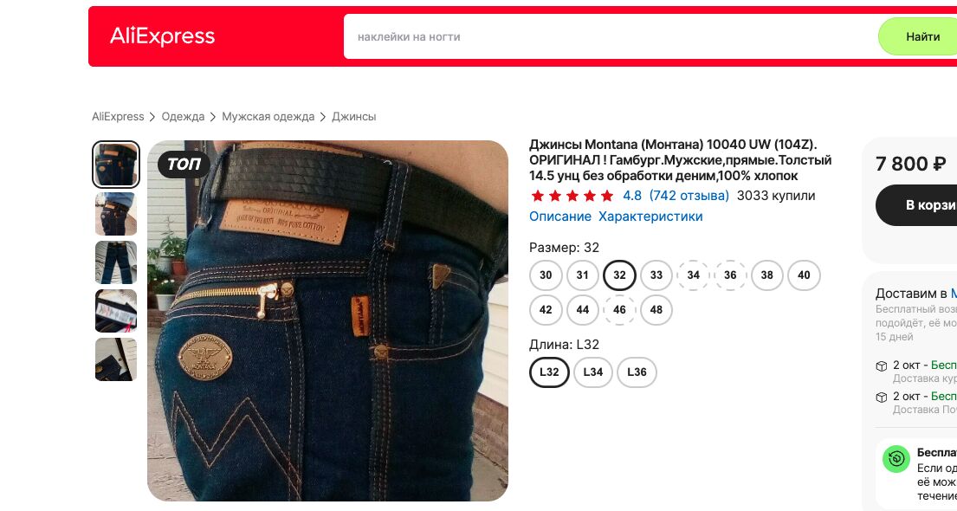Click the first delivery box icon
The width and height of the screenshot is (957, 511).
click(882, 365)
